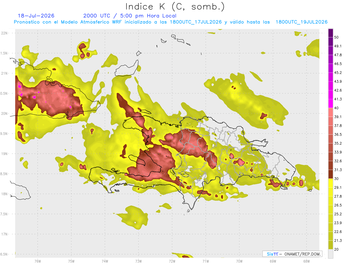Image resolution: width=344 pixels, height=265 pixels.
Task: Click the "22.6" value on the color scale
Action: (338, 232)
